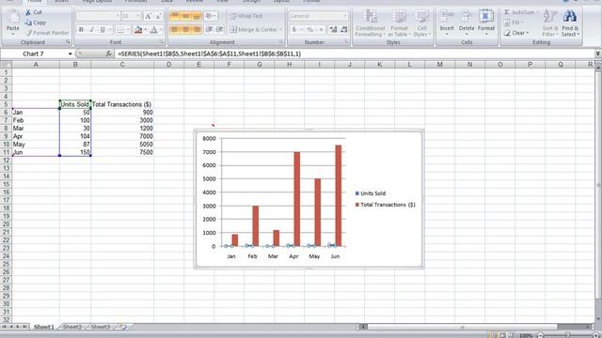
Task: Click the 100% zoom level
Action: click(x=525, y=335)
